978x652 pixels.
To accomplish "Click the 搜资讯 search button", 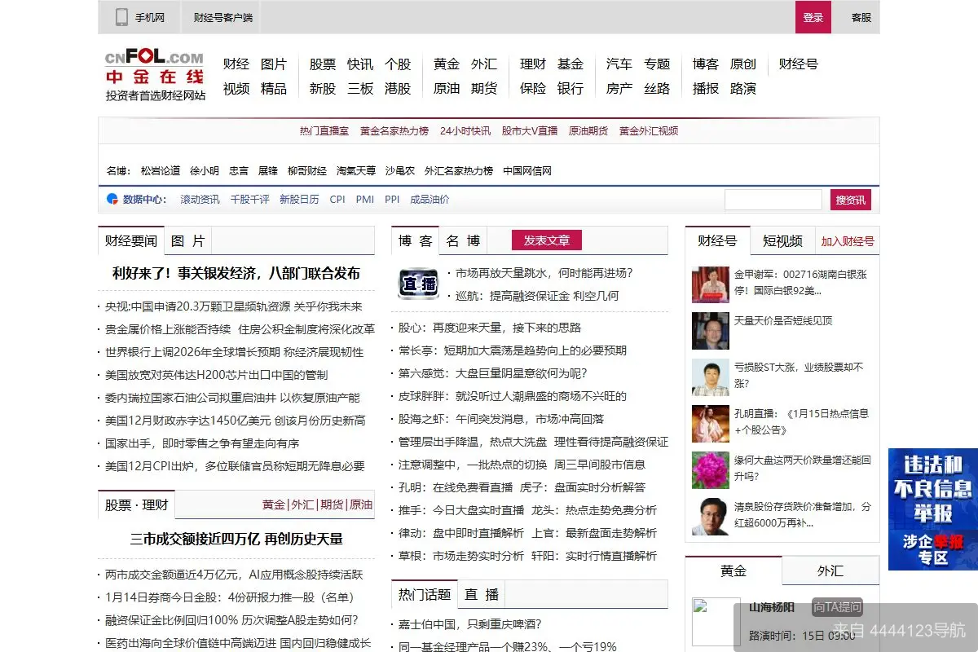I will click(x=851, y=200).
